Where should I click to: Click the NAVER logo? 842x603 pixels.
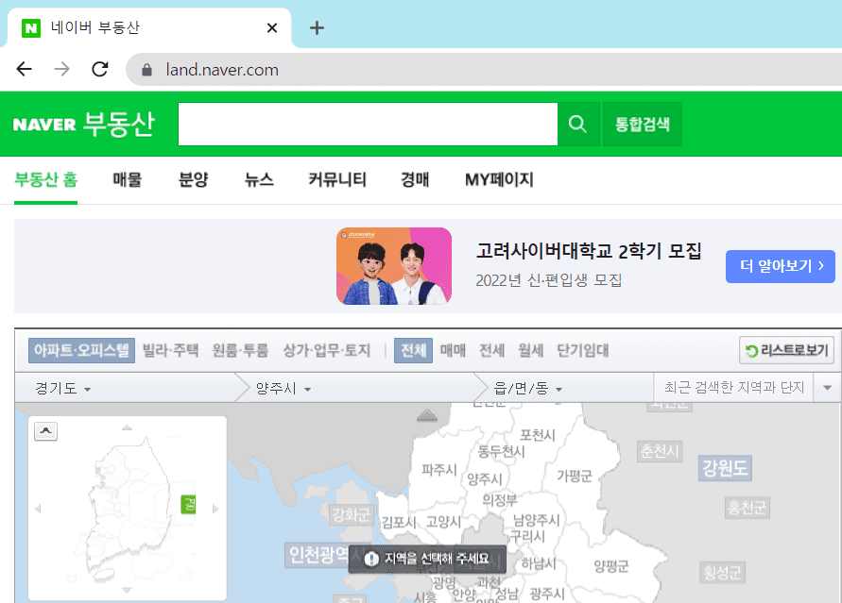pos(44,125)
